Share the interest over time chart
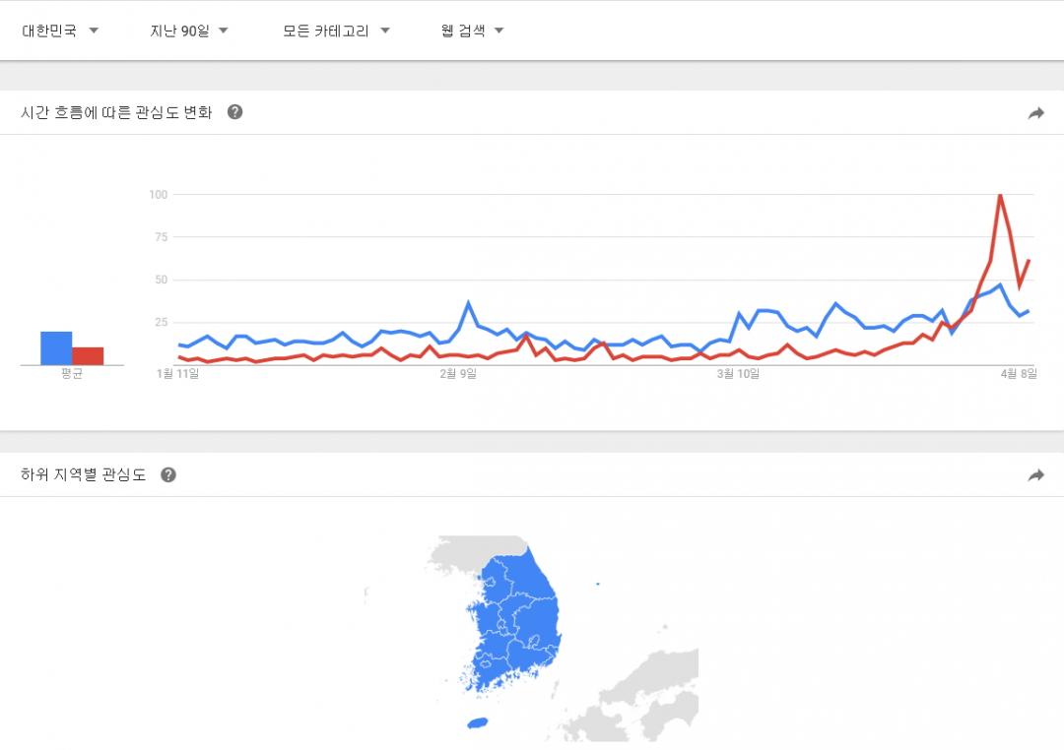The width and height of the screenshot is (1064, 750). pyautogui.click(x=1035, y=113)
